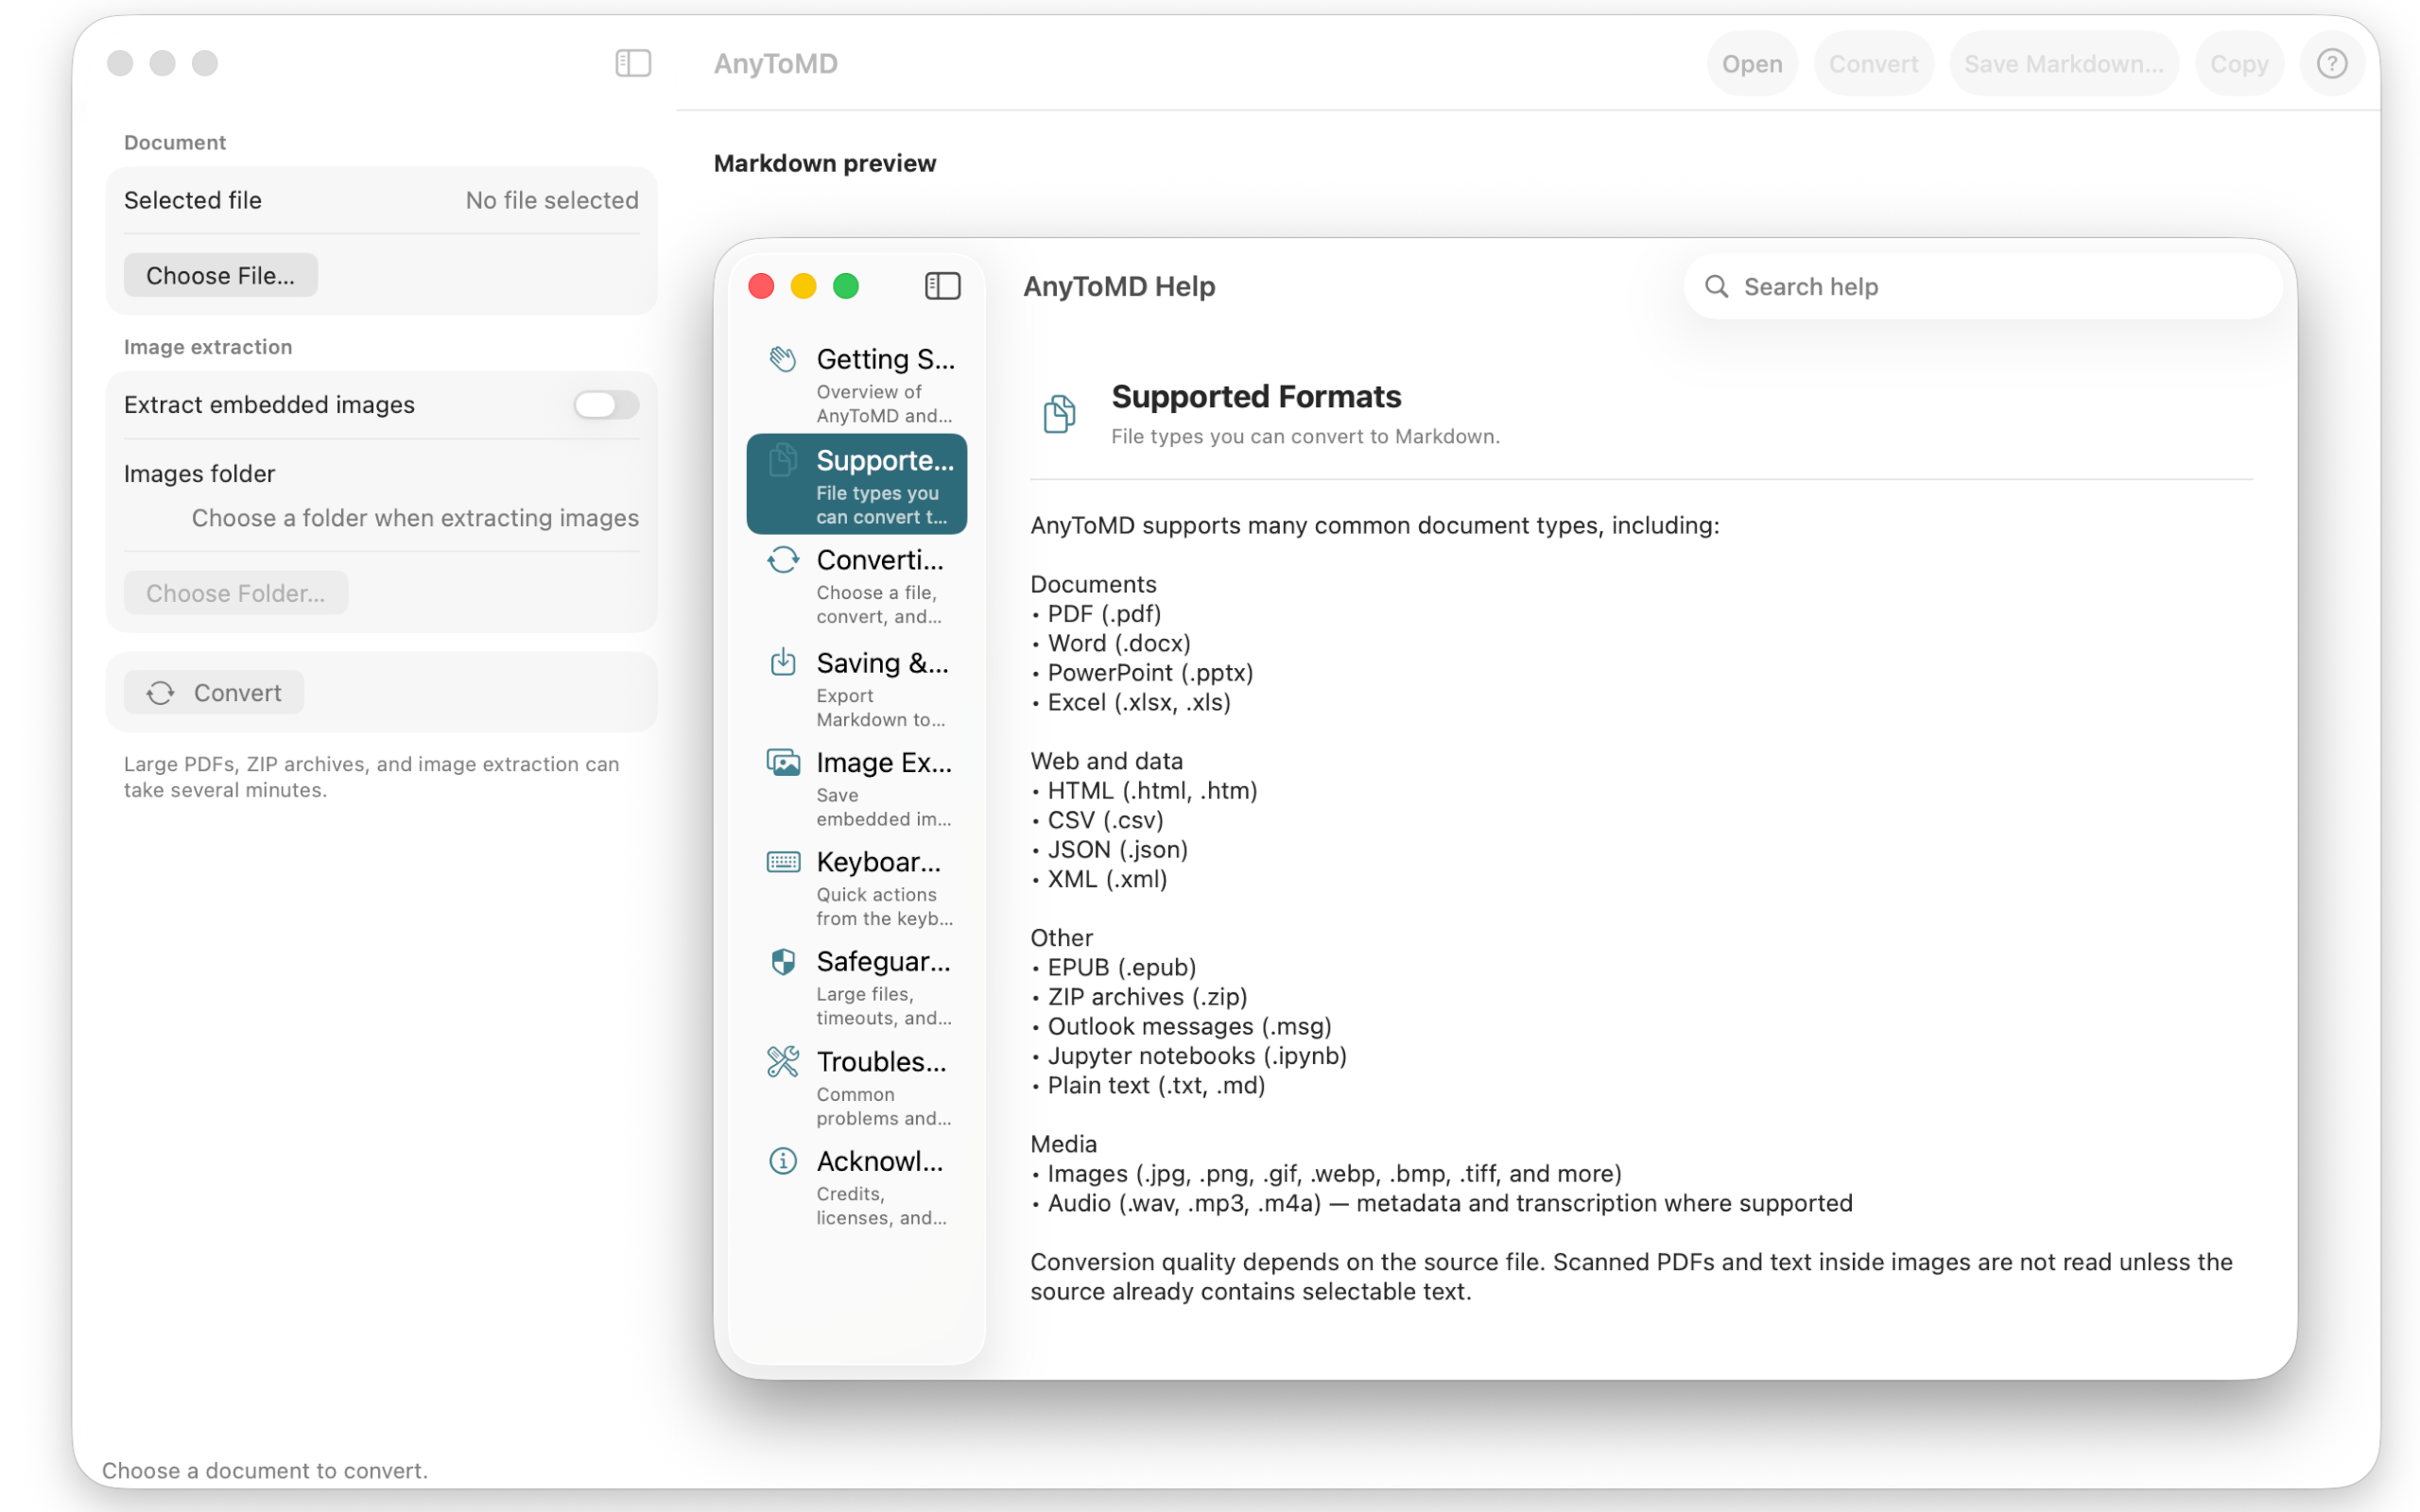Click the Converting circular arrows icon
Screen dimensions: 2420x1512
click(783, 560)
